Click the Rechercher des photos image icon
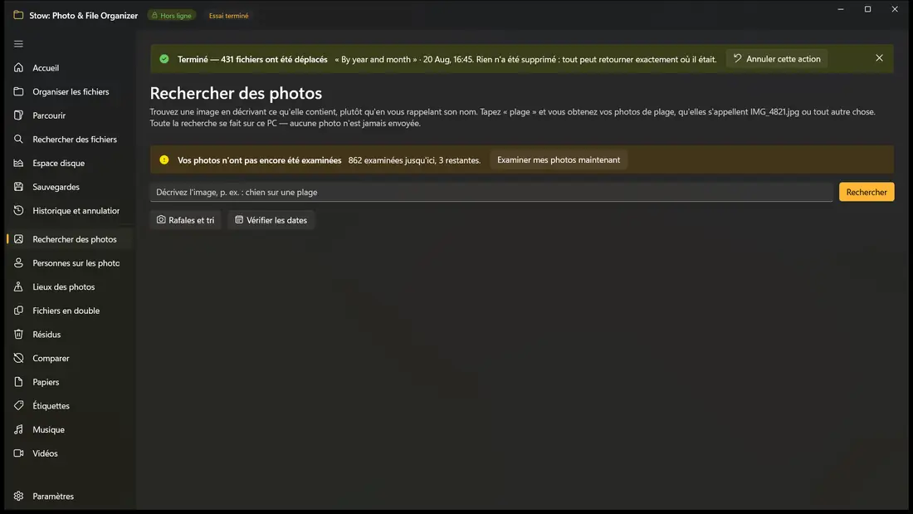The width and height of the screenshot is (913, 514). pos(18,239)
